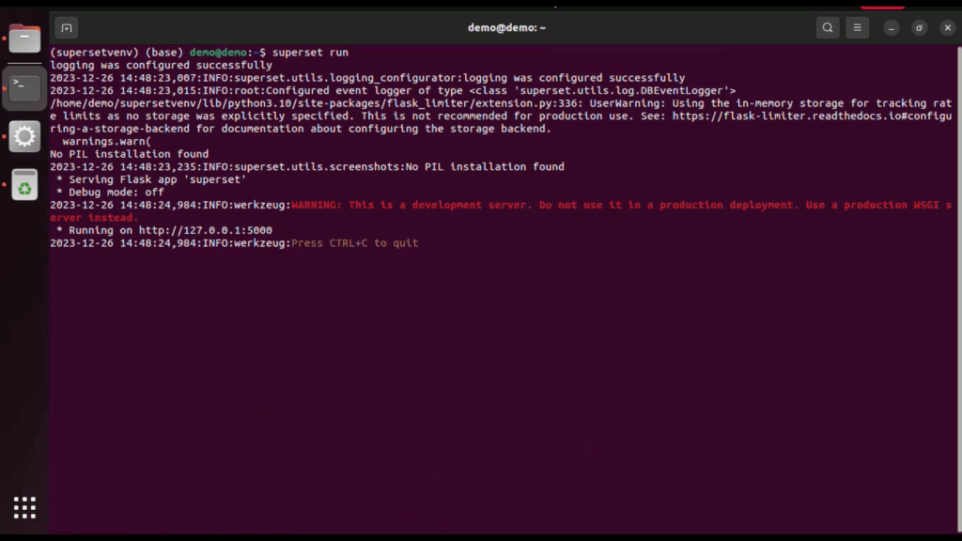Image resolution: width=962 pixels, height=541 pixels.
Task: Select the Terminal icon in the dock
Action: point(24,87)
